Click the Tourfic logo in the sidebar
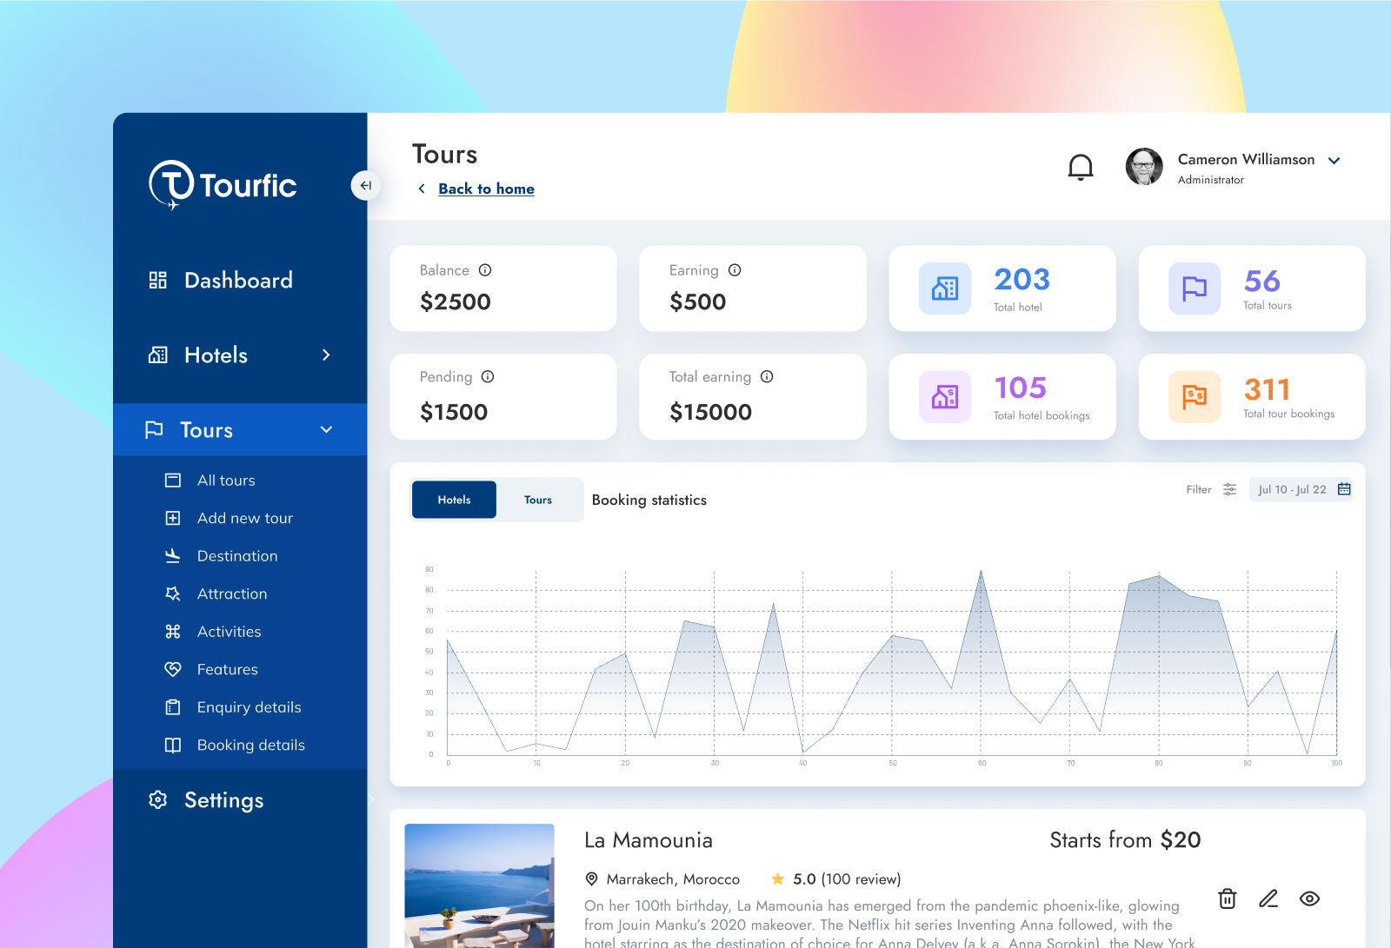The height and width of the screenshot is (948, 1391). pyautogui.click(x=223, y=184)
